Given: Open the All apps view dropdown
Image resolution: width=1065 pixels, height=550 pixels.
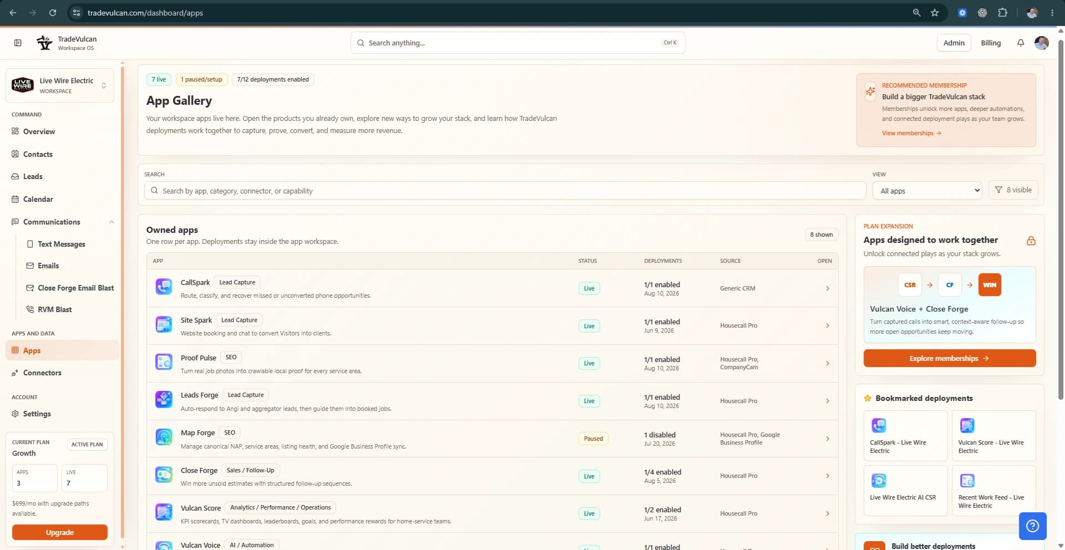Looking at the screenshot, I should 927,191.
